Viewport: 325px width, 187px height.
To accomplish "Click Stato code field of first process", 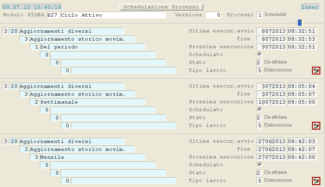I will (259, 62).
